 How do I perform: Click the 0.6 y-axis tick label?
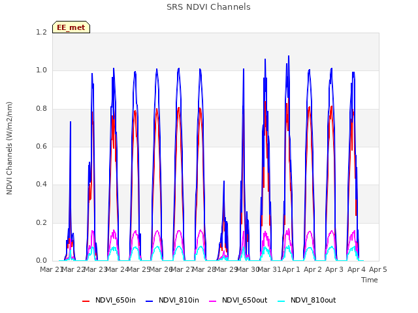click(x=41, y=146)
